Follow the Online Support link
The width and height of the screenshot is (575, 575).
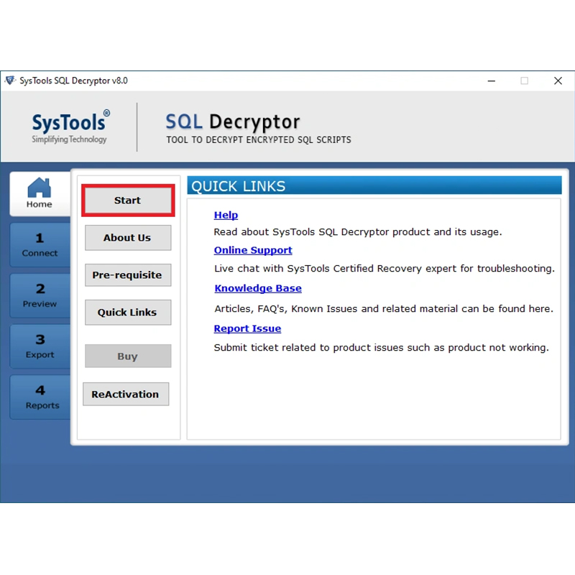pos(253,250)
